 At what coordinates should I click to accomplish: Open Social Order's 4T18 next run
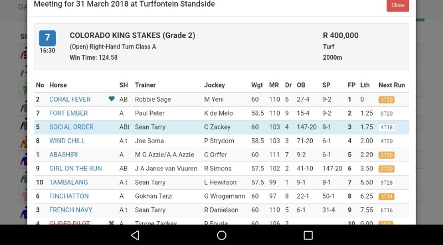point(386,127)
